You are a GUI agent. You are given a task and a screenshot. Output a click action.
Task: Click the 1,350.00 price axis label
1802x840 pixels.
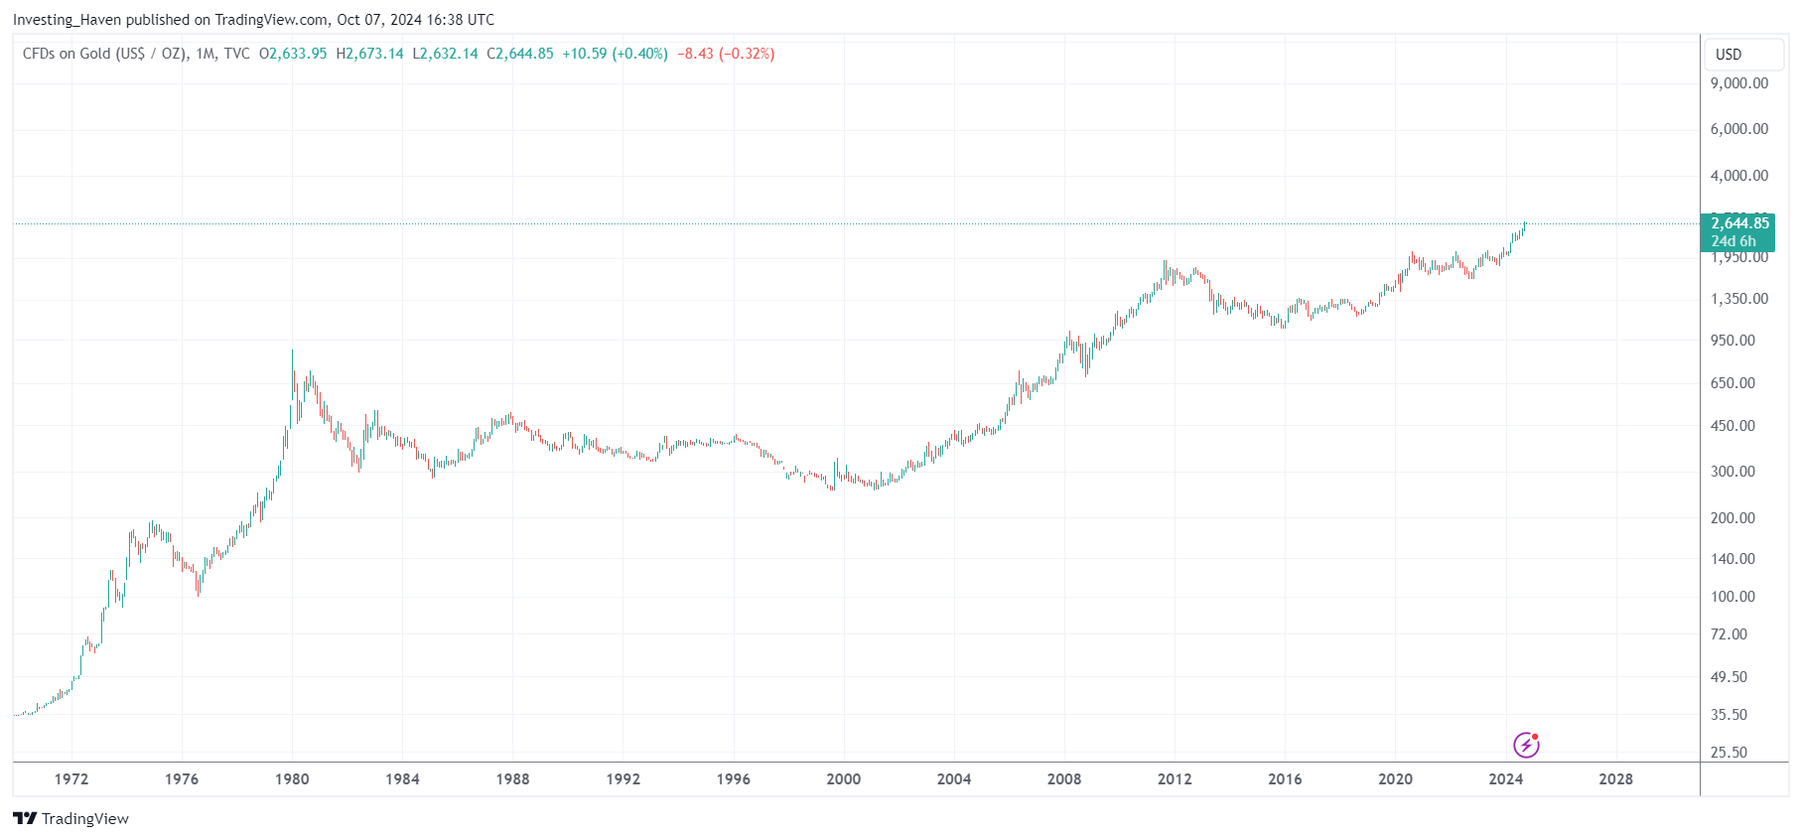(x=1739, y=299)
